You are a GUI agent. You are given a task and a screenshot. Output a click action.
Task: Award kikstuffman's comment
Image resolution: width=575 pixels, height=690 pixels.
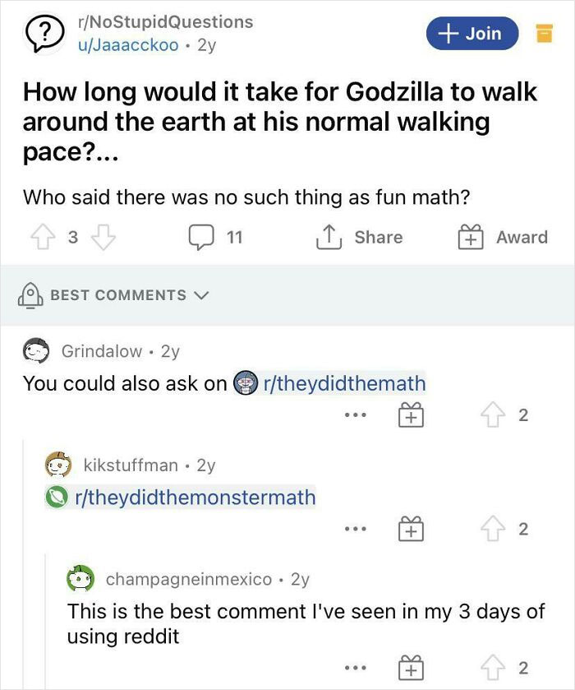411,530
